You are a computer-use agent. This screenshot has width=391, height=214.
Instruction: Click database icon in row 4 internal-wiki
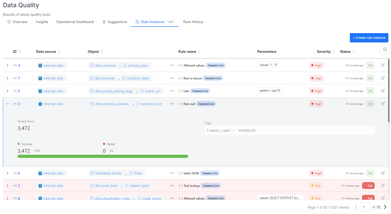click(40, 65)
